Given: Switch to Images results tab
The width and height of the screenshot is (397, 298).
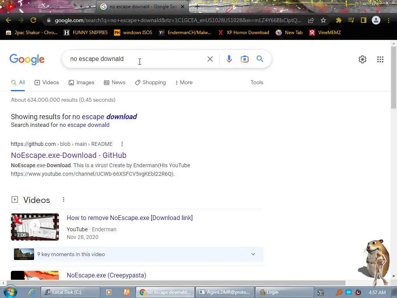Looking at the screenshot, I should (x=81, y=83).
